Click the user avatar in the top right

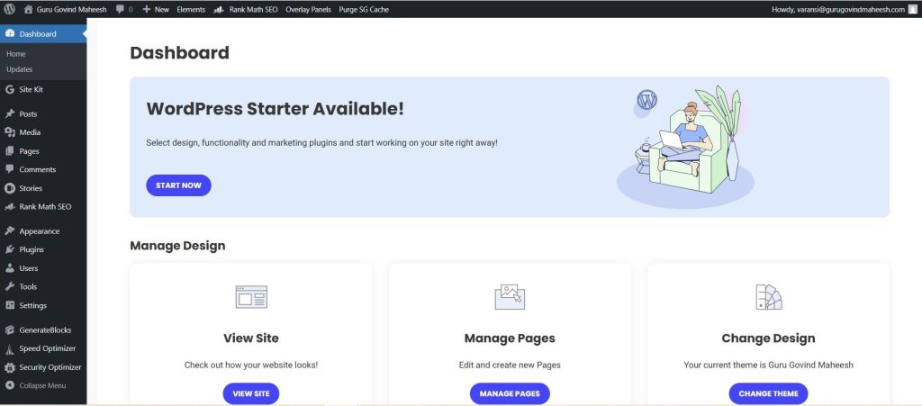912,9
